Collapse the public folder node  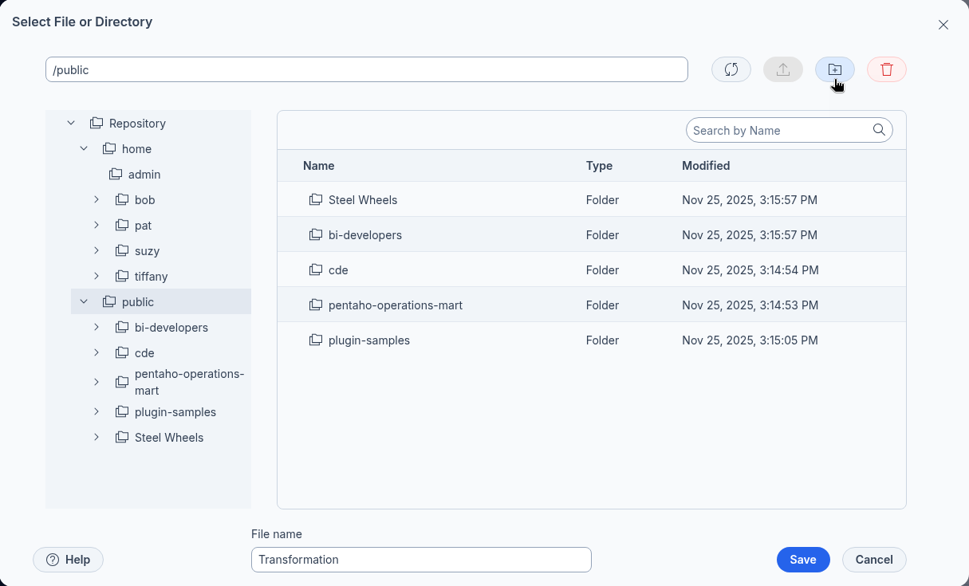click(84, 302)
